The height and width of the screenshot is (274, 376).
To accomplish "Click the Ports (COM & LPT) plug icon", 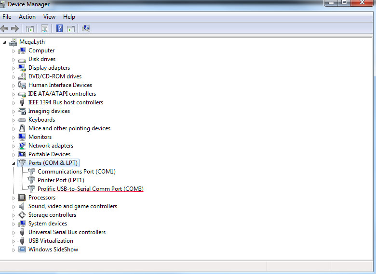I will [x=22, y=163].
